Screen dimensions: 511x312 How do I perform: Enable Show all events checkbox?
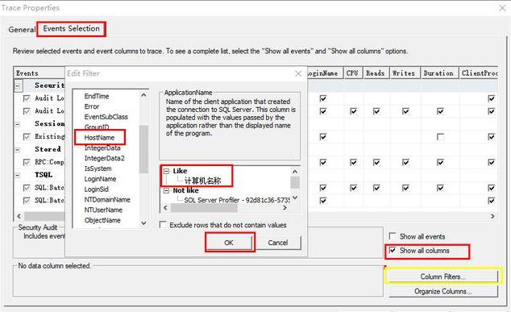pyautogui.click(x=393, y=235)
